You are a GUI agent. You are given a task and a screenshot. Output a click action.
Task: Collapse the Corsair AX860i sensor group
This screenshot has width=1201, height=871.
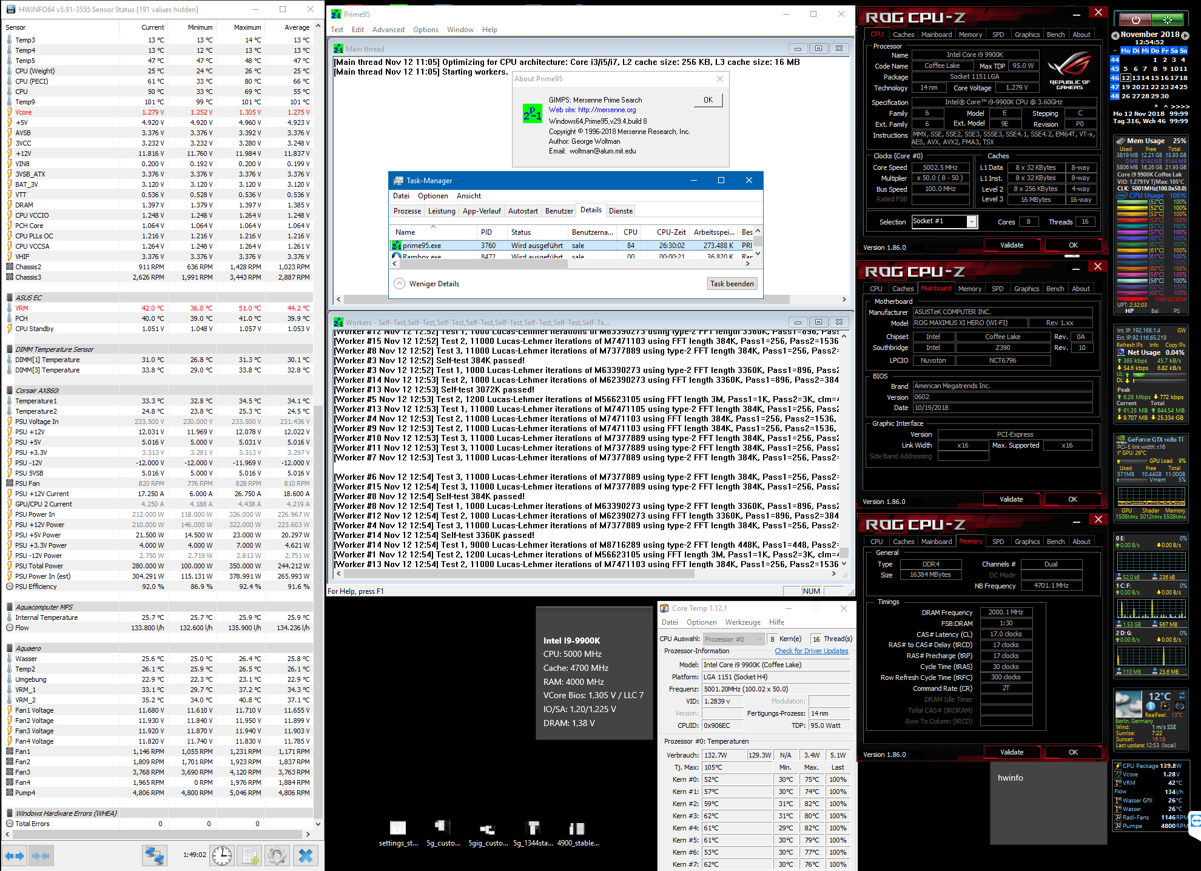tap(10, 391)
